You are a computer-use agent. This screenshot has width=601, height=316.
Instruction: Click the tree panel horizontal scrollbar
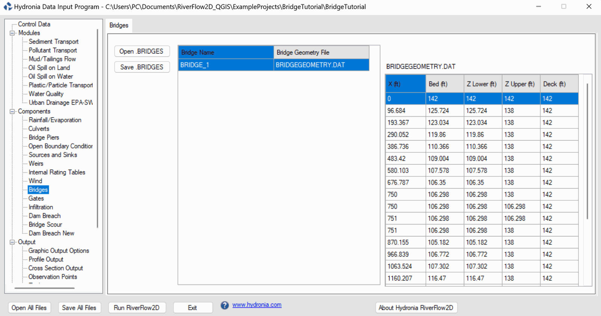point(44,288)
